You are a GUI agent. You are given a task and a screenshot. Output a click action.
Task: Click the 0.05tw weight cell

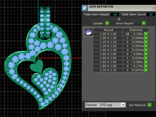pyautogui.click(x=138, y=62)
